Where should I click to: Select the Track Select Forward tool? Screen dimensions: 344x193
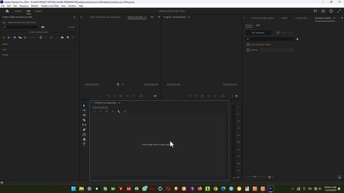tap(84, 110)
